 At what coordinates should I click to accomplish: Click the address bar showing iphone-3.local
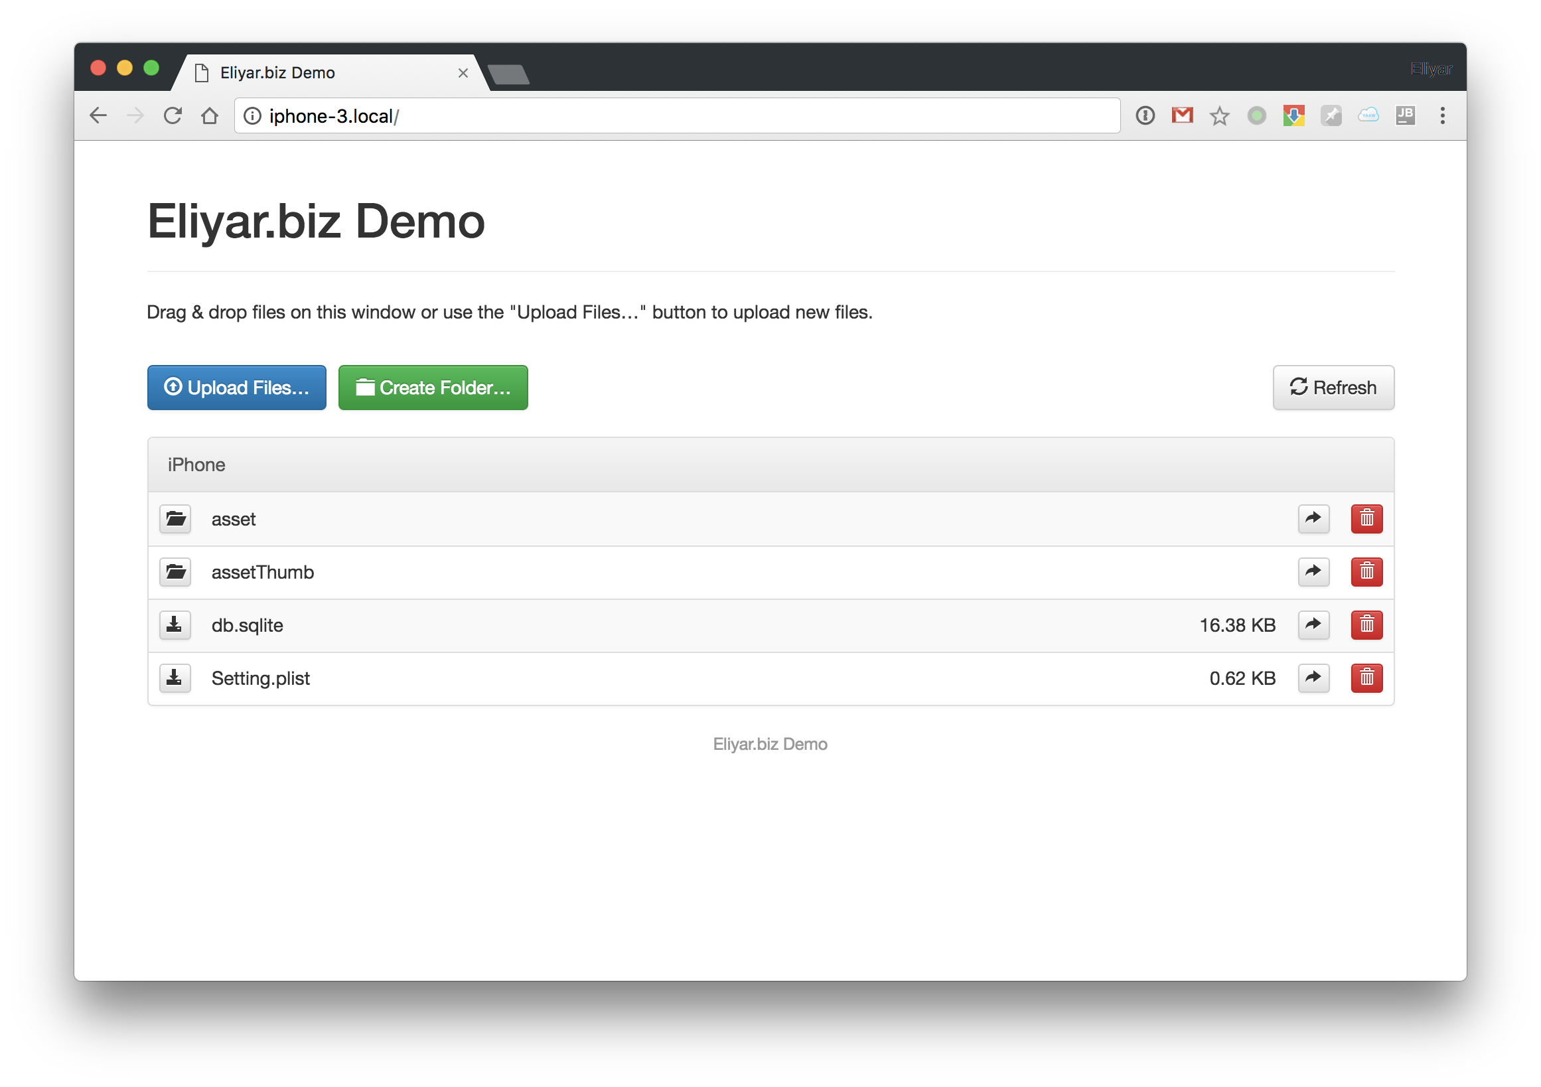(671, 116)
